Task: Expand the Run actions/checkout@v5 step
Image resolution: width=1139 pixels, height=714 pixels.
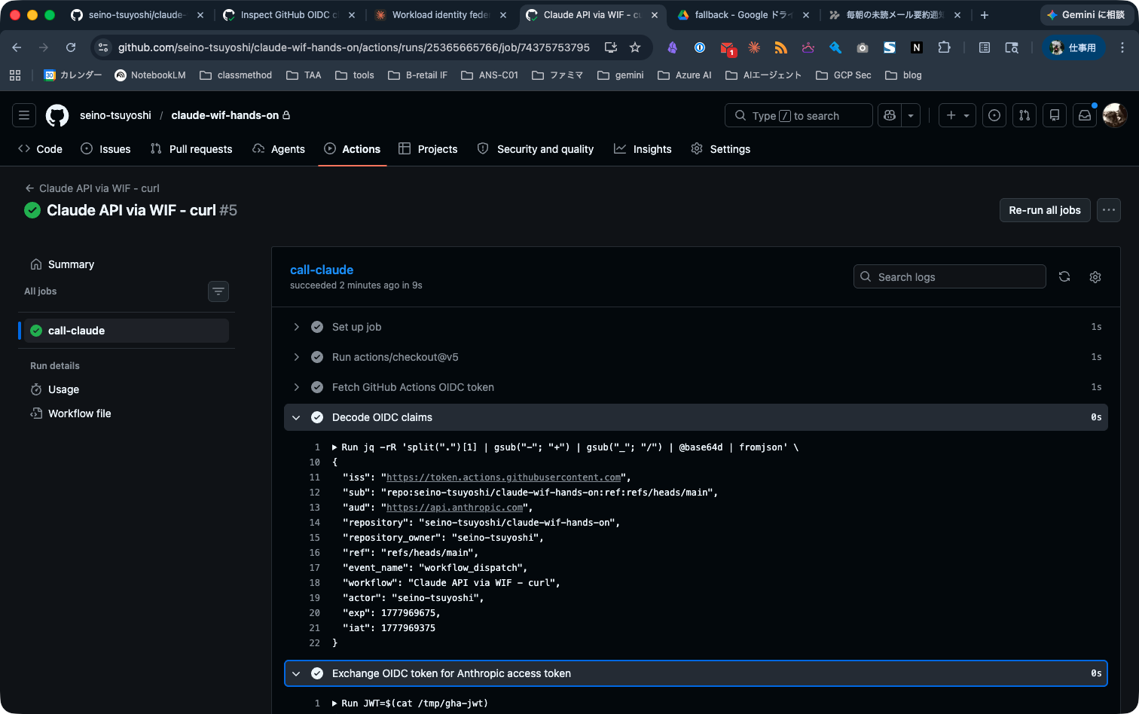Action: [x=696, y=357]
